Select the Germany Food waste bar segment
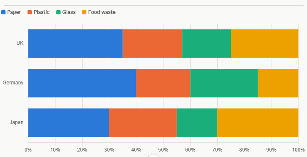The image size is (307, 157). tap(278, 83)
